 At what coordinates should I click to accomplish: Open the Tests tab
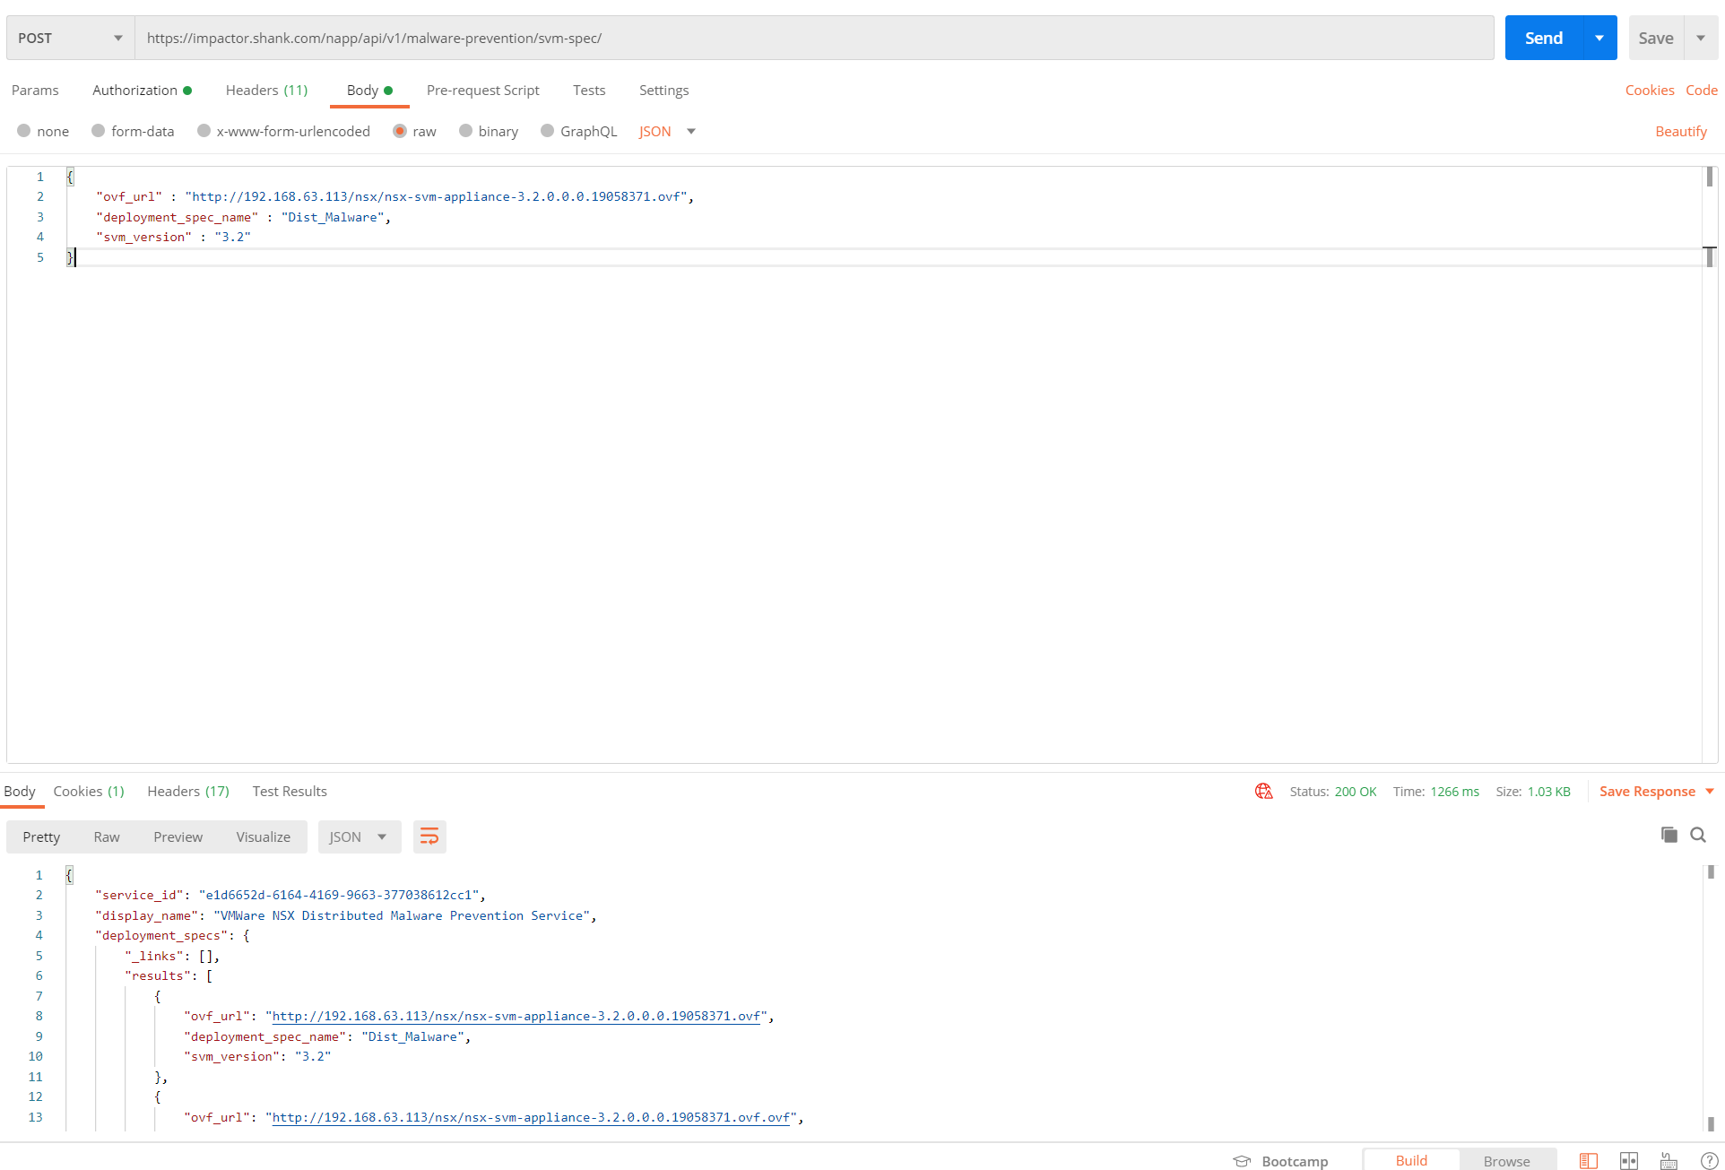[589, 90]
